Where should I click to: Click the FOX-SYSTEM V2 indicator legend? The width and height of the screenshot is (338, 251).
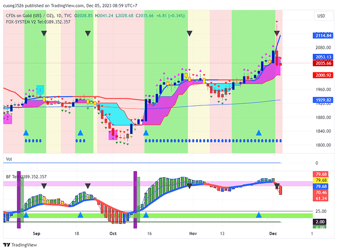coord(38,22)
